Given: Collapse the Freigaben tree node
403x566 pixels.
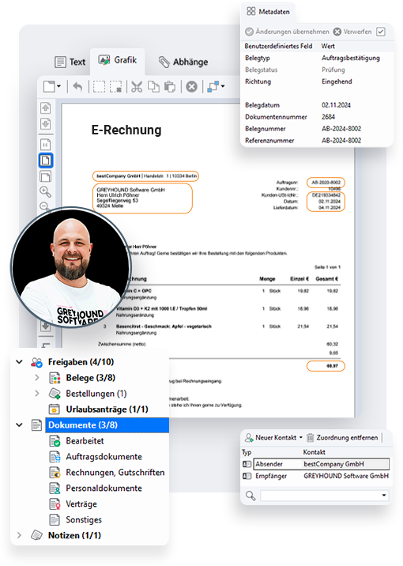Looking at the screenshot, I should (x=19, y=362).
